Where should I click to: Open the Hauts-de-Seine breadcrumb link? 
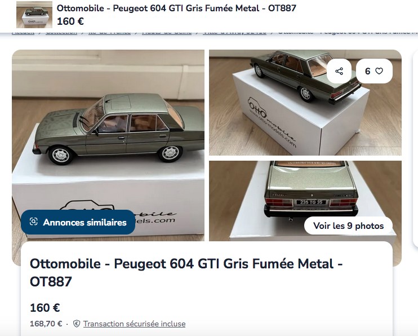tap(167, 33)
